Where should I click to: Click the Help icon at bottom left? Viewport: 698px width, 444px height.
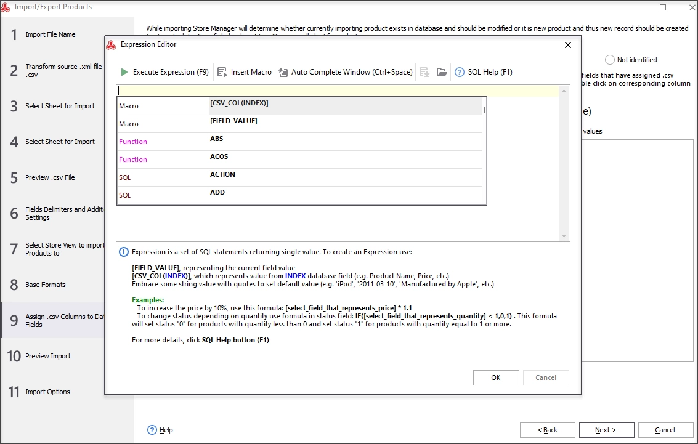coord(152,430)
